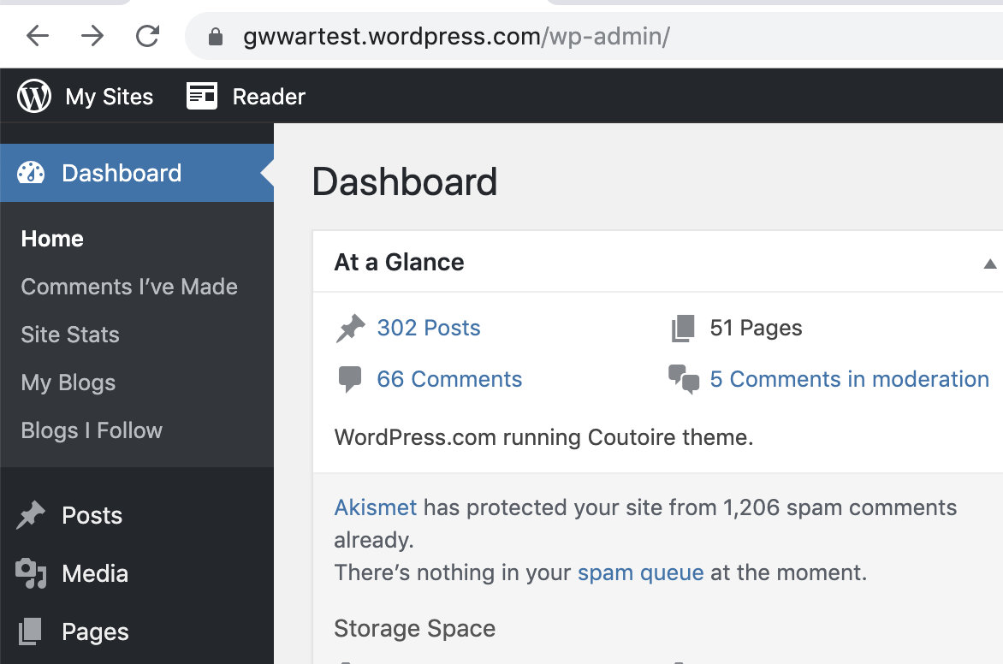Open the 51 Pages link
The width and height of the screenshot is (1003, 664).
[756, 328]
